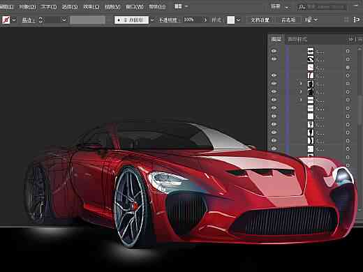Click the panel toggle icon at far-right of control bar
The height and width of the screenshot is (272, 363).
coord(356,20)
